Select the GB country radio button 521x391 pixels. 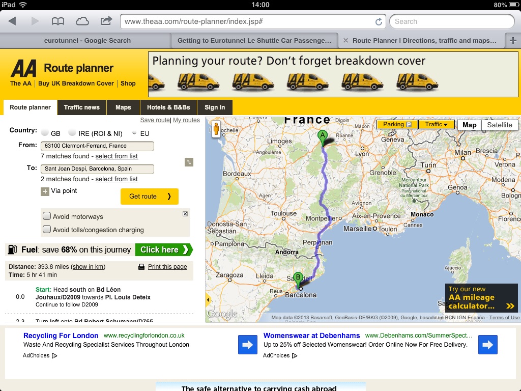point(45,133)
